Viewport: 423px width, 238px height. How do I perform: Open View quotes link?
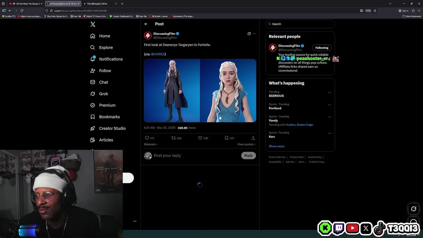[x=246, y=144]
